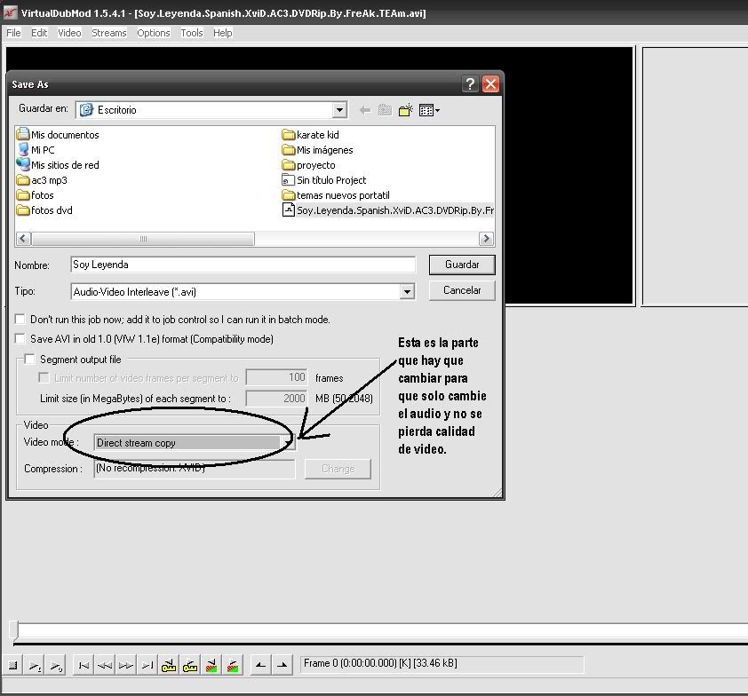
Task: Click the segment size MB field
Action: coord(276,398)
